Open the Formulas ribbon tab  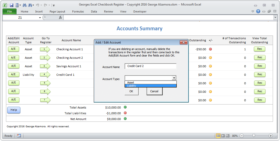tap(78, 11)
